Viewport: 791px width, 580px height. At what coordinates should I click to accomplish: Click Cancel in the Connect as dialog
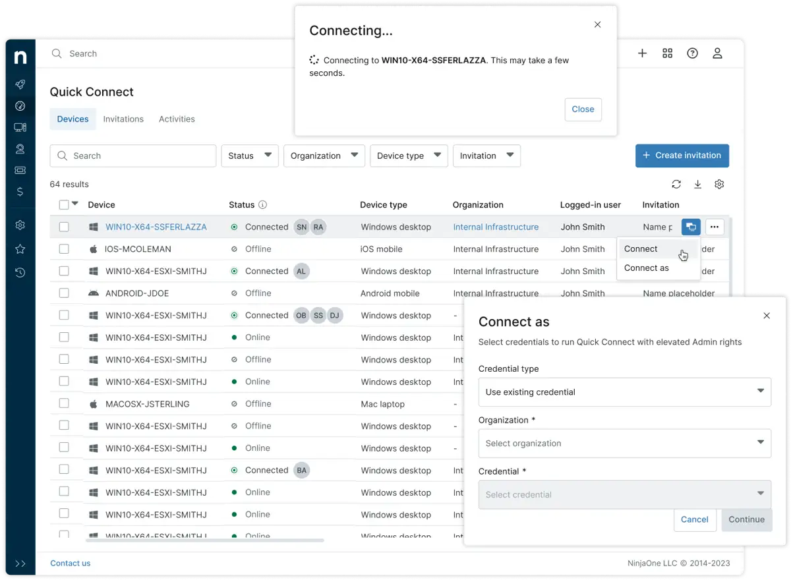point(695,519)
